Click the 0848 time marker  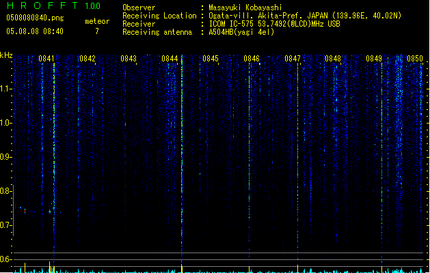click(x=333, y=59)
